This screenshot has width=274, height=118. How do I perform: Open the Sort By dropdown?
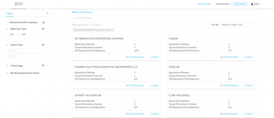point(238,25)
